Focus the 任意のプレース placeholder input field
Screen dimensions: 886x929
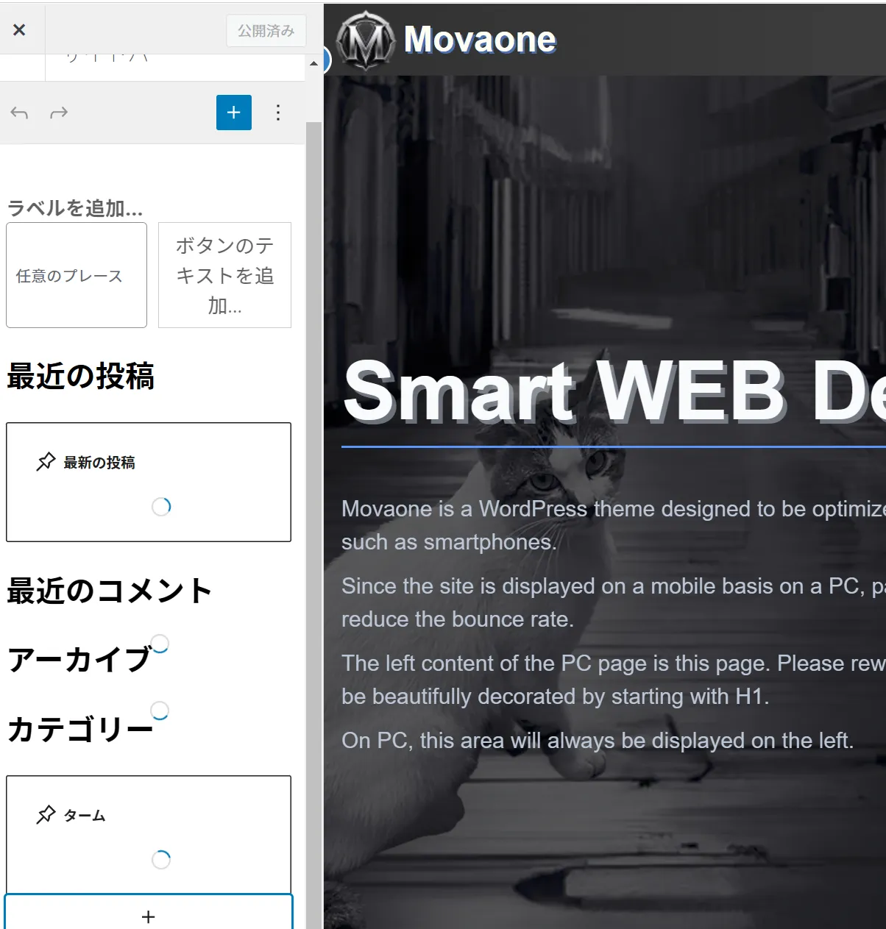(77, 275)
